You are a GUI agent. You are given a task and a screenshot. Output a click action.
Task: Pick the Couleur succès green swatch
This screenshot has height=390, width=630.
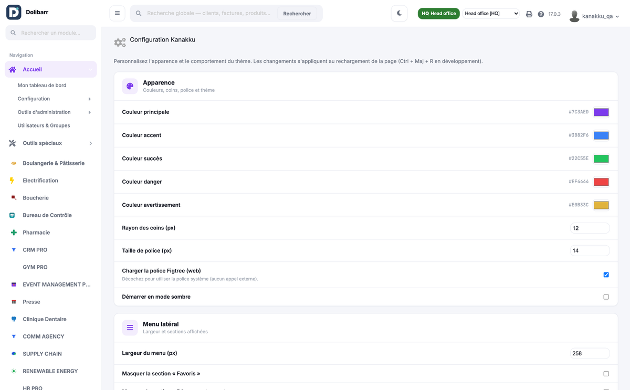coord(601,159)
